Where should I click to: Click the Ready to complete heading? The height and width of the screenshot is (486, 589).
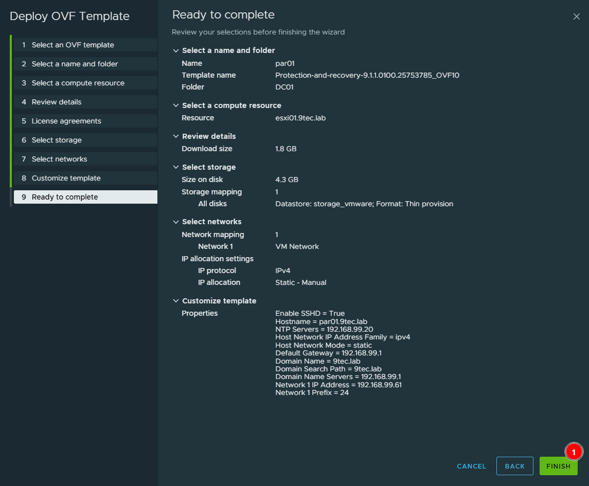point(223,14)
